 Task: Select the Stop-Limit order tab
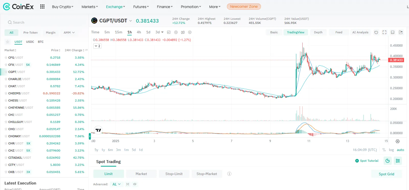pos(174,174)
